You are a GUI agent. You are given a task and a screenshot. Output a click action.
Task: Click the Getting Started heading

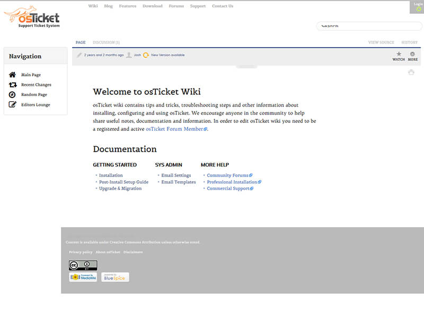tap(115, 165)
